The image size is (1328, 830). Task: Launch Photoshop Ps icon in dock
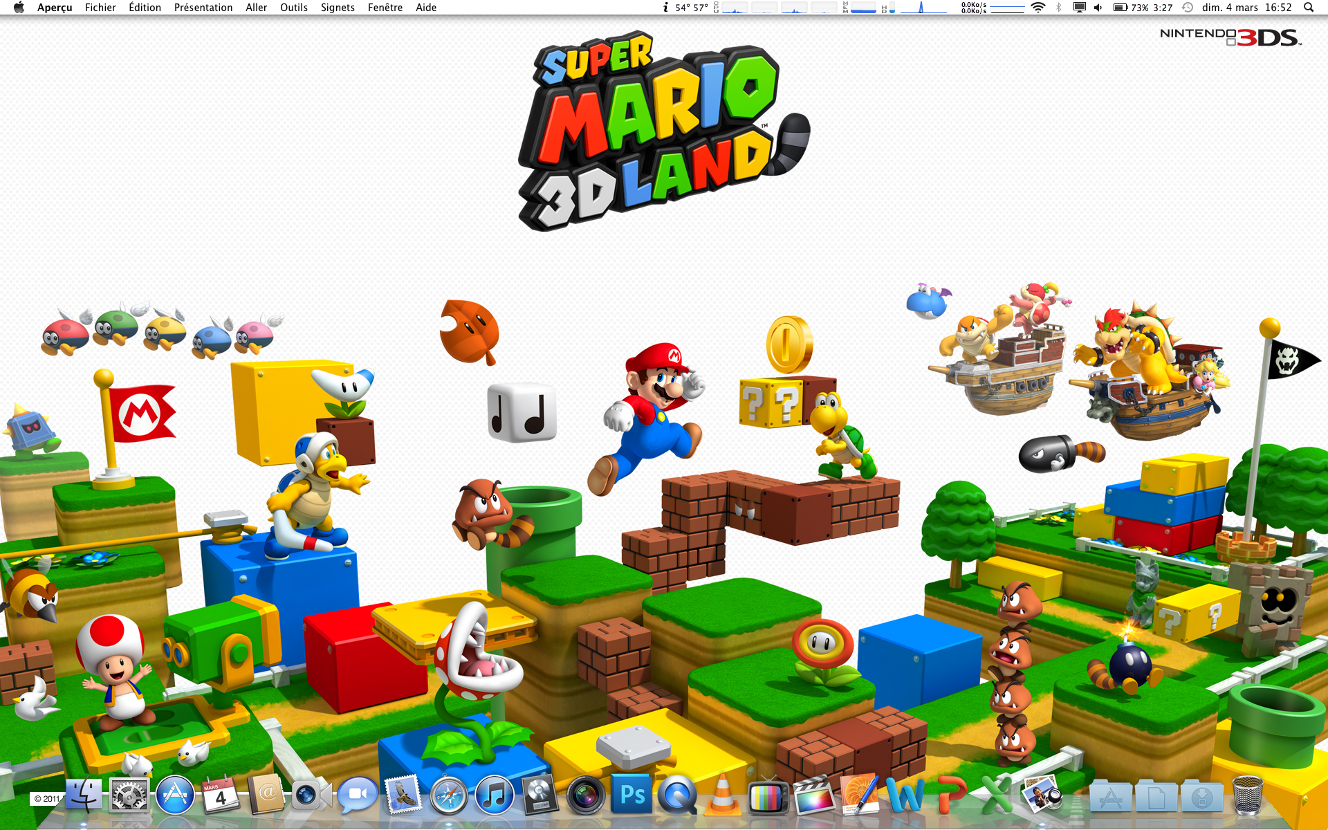pyautogui.click(x=631, y=795)
